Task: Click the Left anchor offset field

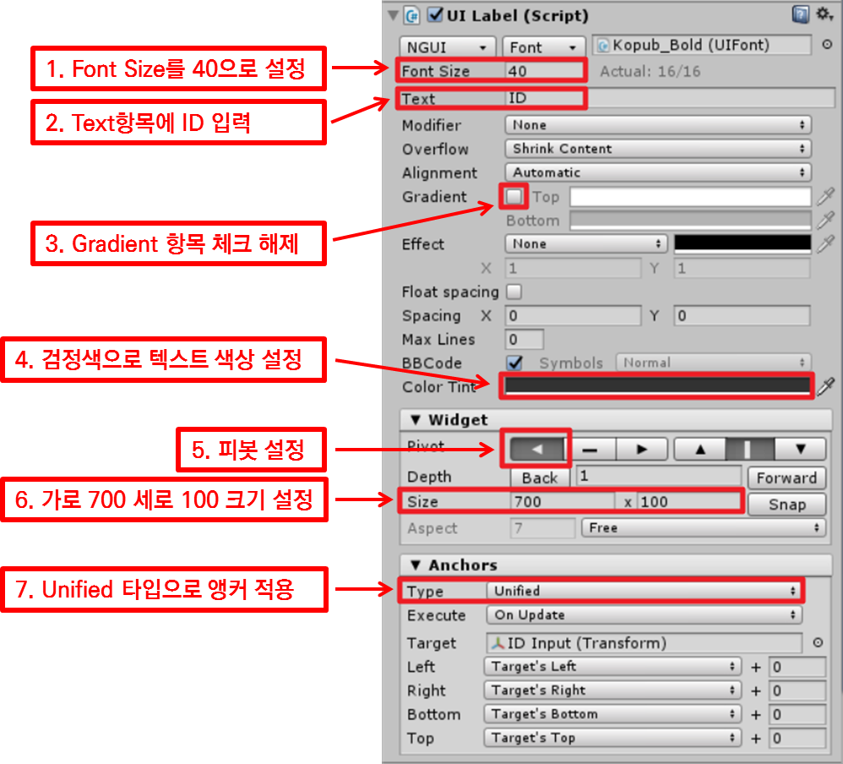Action: pos(797,667)
